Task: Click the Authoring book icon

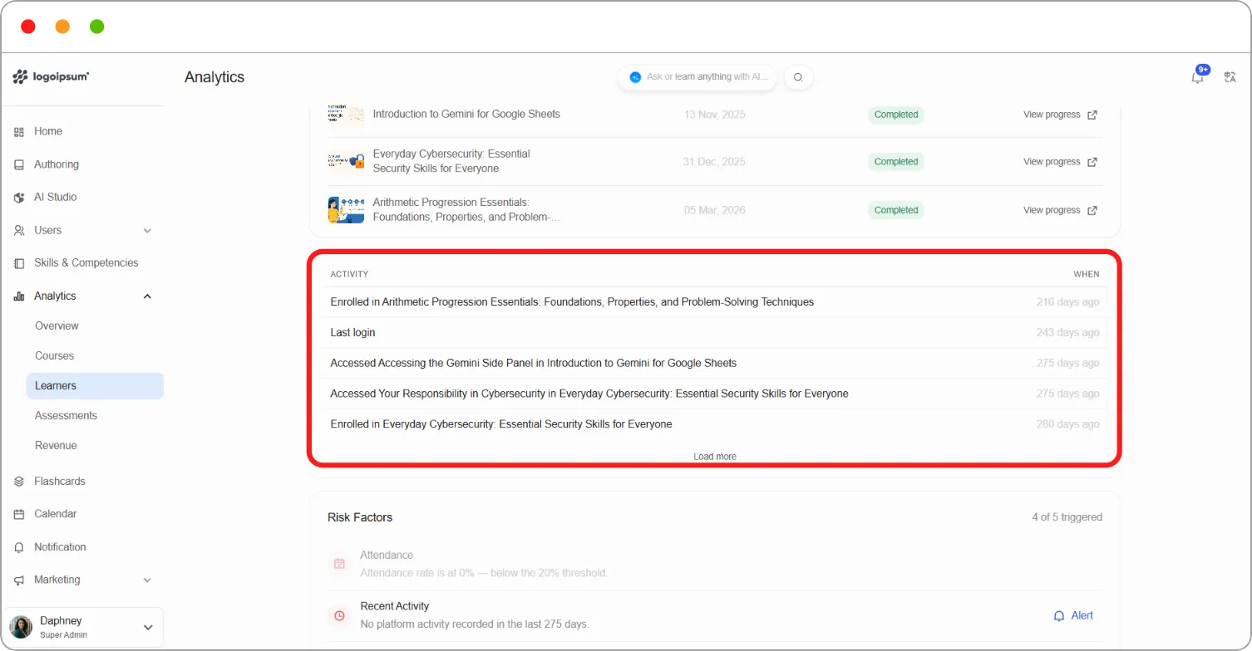Action: point(19,164)
